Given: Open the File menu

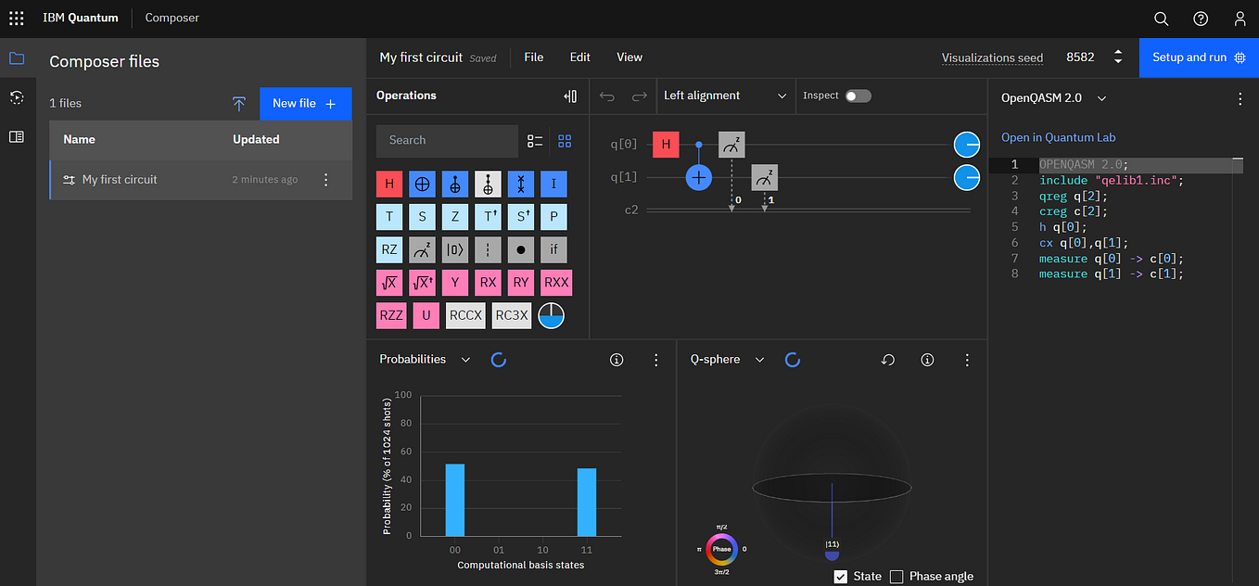Looking at the screenshot, I should [533, 57].
